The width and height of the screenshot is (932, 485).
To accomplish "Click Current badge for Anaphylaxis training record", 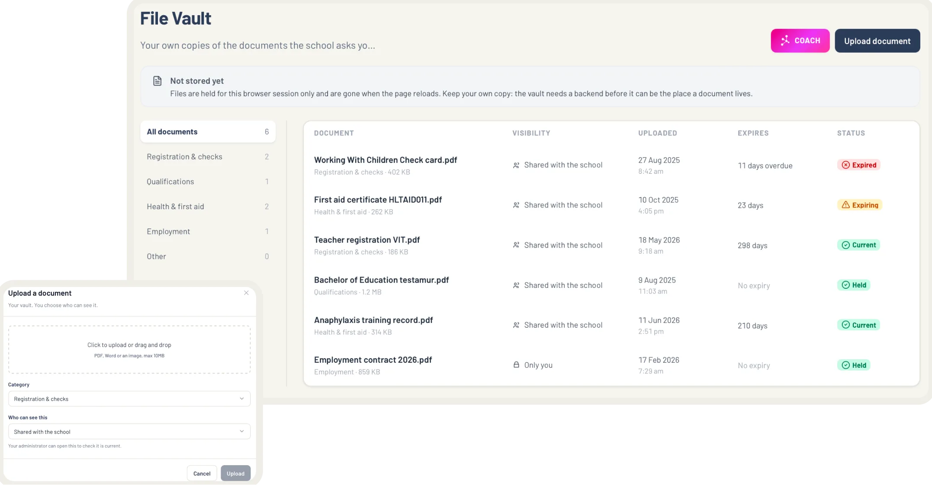I will click(858, 325).
